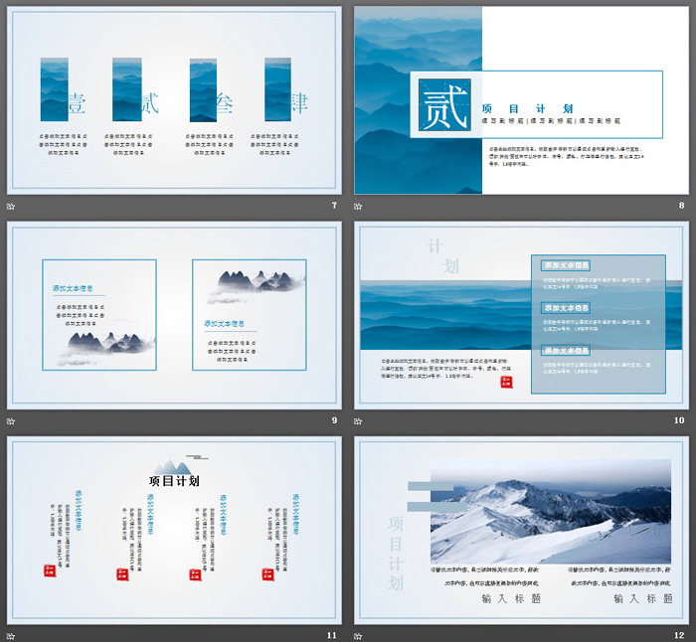Image resolution: width=696 pixels, height=642 pixels.
Task: Click the slide number 8 label
Action: point(681,206)
